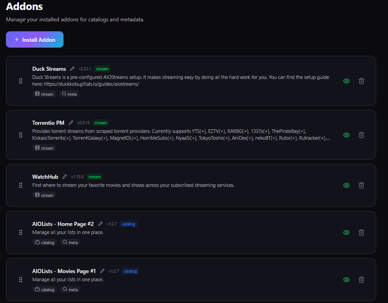Hide the Torrentio PM addon

(x=347, y=135)
